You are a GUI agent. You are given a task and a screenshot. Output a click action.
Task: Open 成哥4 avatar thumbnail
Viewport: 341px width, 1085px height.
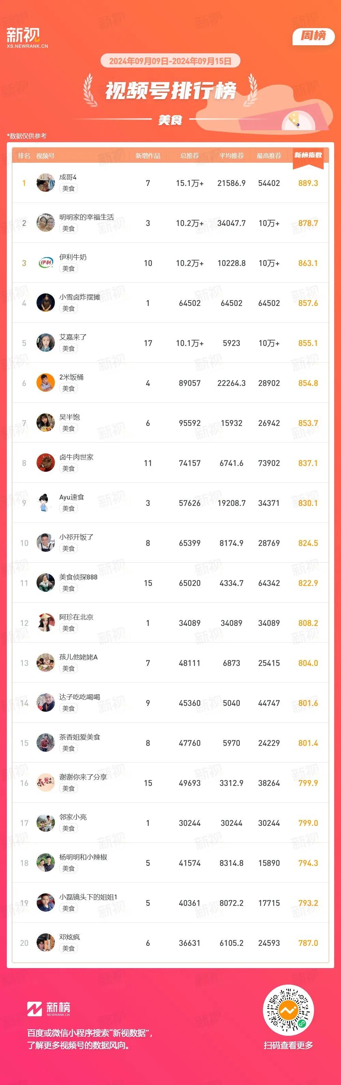click(x=46, y=183)
